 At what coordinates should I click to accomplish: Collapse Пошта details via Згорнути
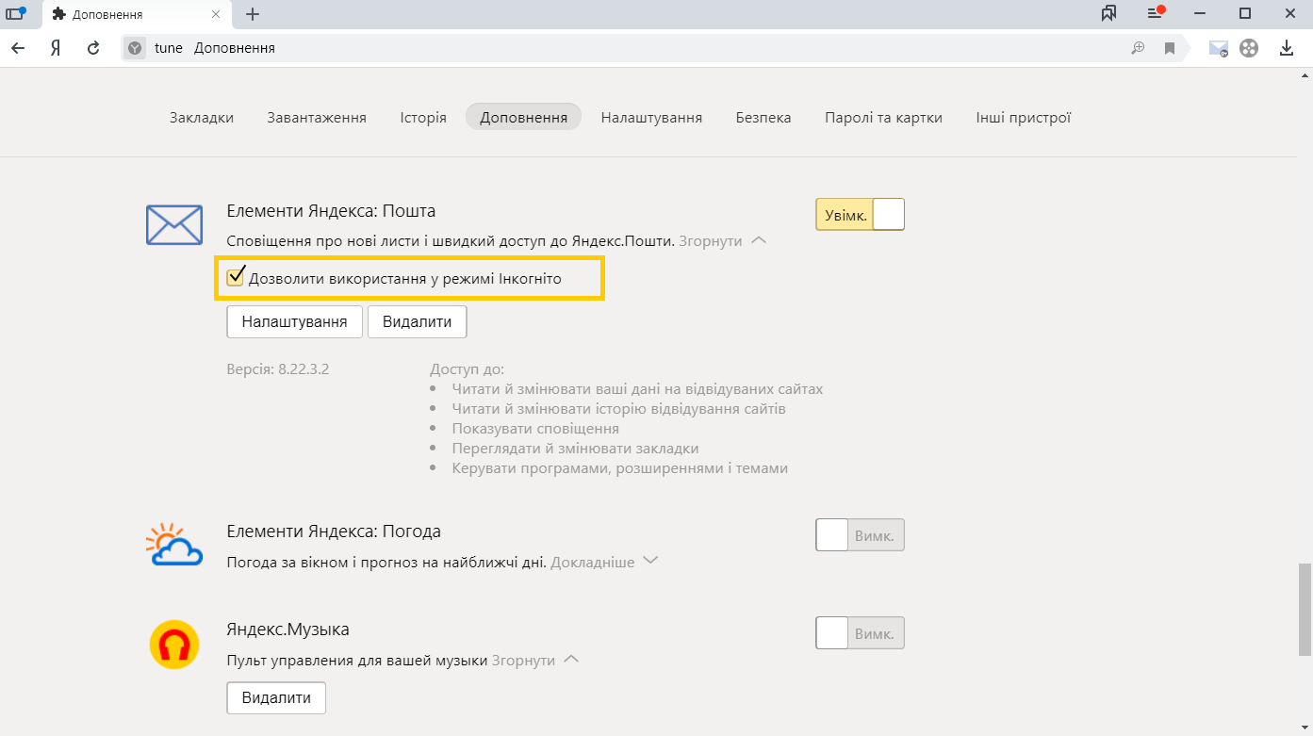click(x=722, y=241)
